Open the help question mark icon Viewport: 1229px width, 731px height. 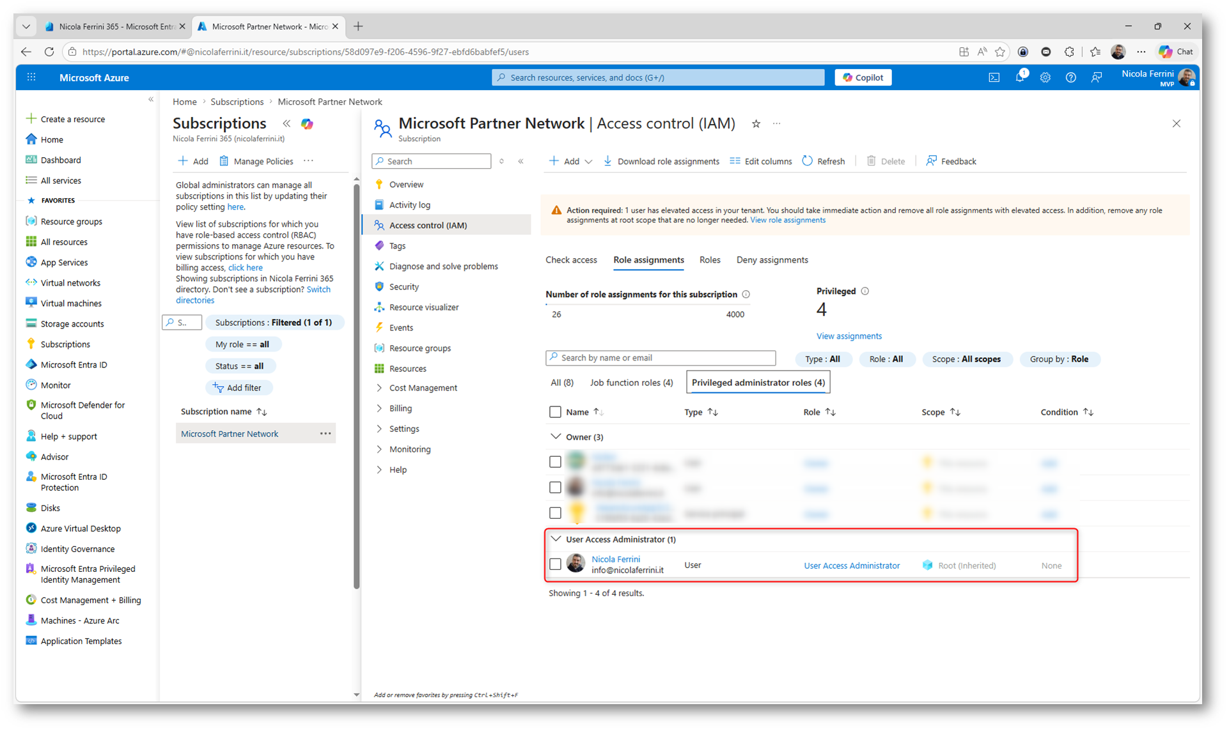point(1070,77)
